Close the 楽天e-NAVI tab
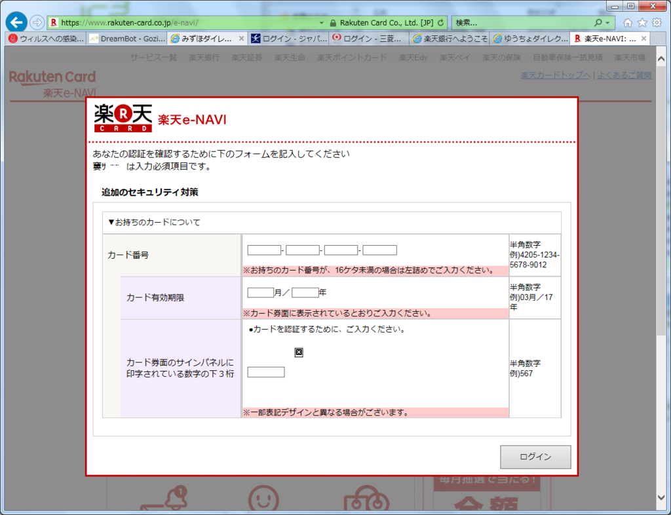671x515 pixels. pos(643,39)
